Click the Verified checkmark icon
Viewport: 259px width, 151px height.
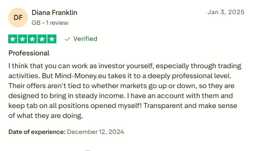pos(67,39)
